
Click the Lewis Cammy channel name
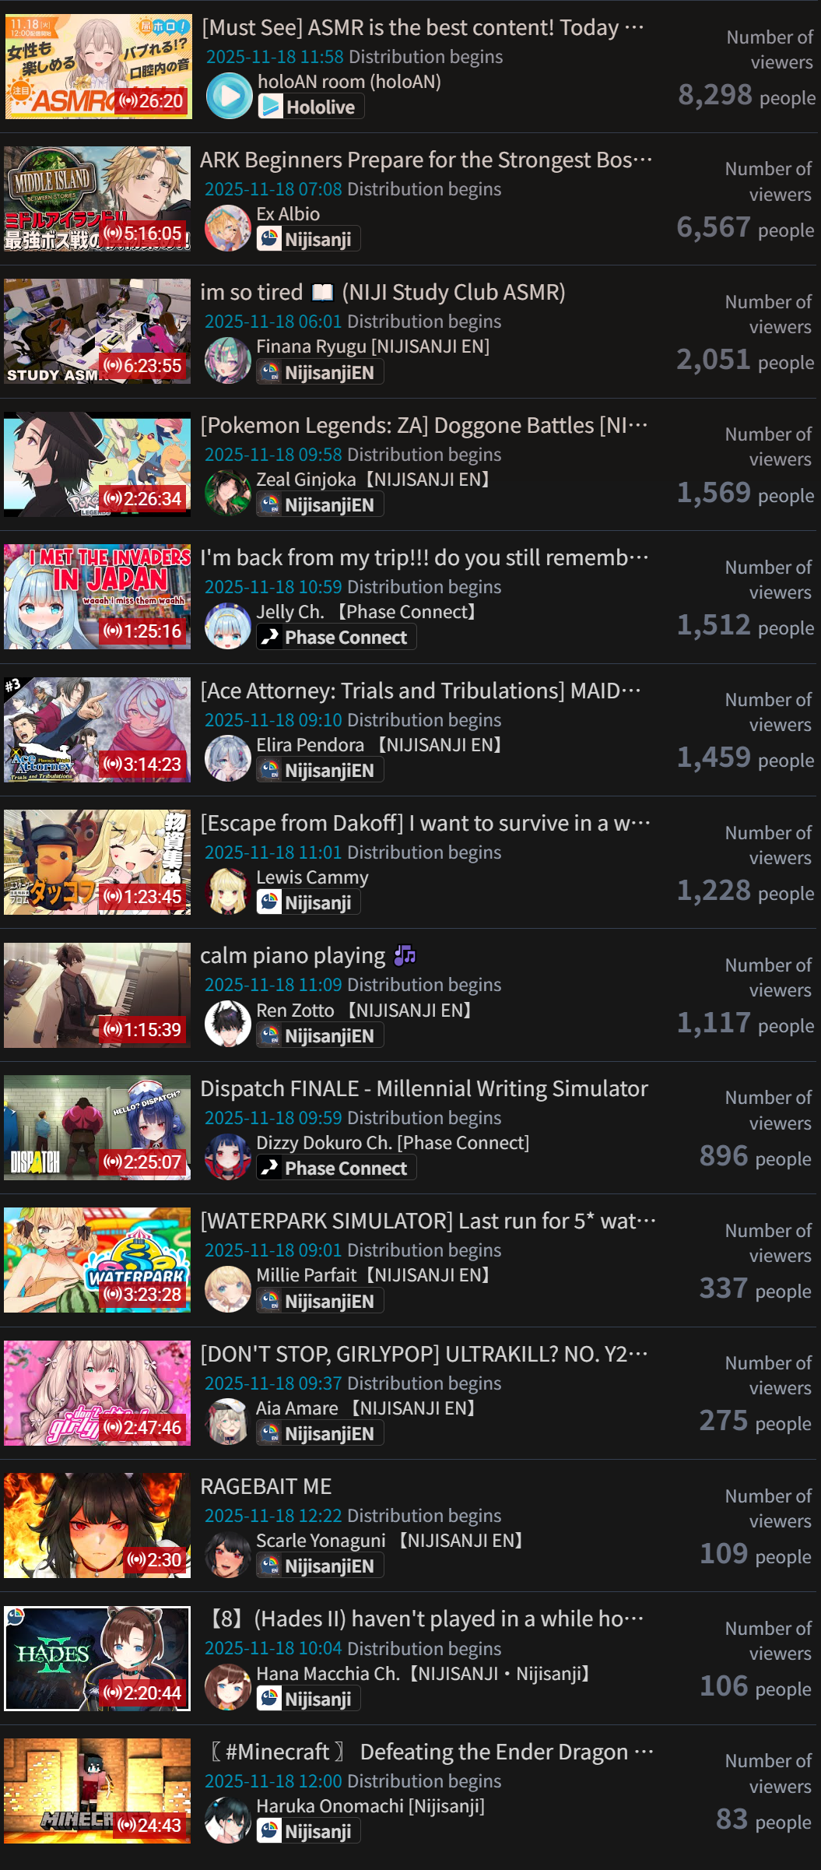(x=312, y=877)
